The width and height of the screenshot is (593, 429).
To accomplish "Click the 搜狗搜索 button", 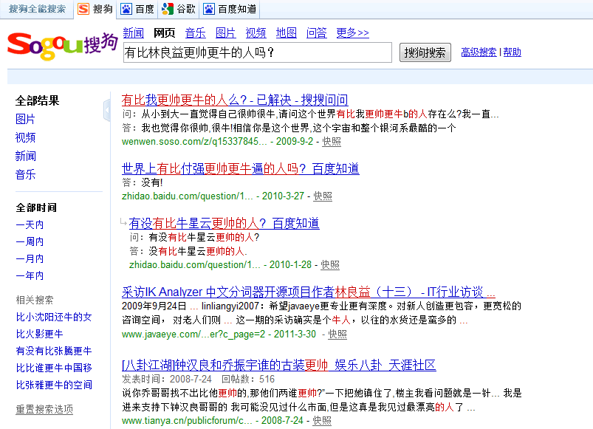I will coord(425,52).
